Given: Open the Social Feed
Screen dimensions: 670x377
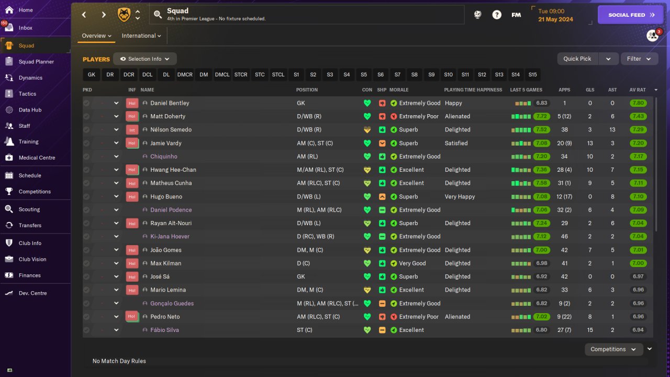Looking at the screenshot, I should pyautogui.click(x=631, y=15).
